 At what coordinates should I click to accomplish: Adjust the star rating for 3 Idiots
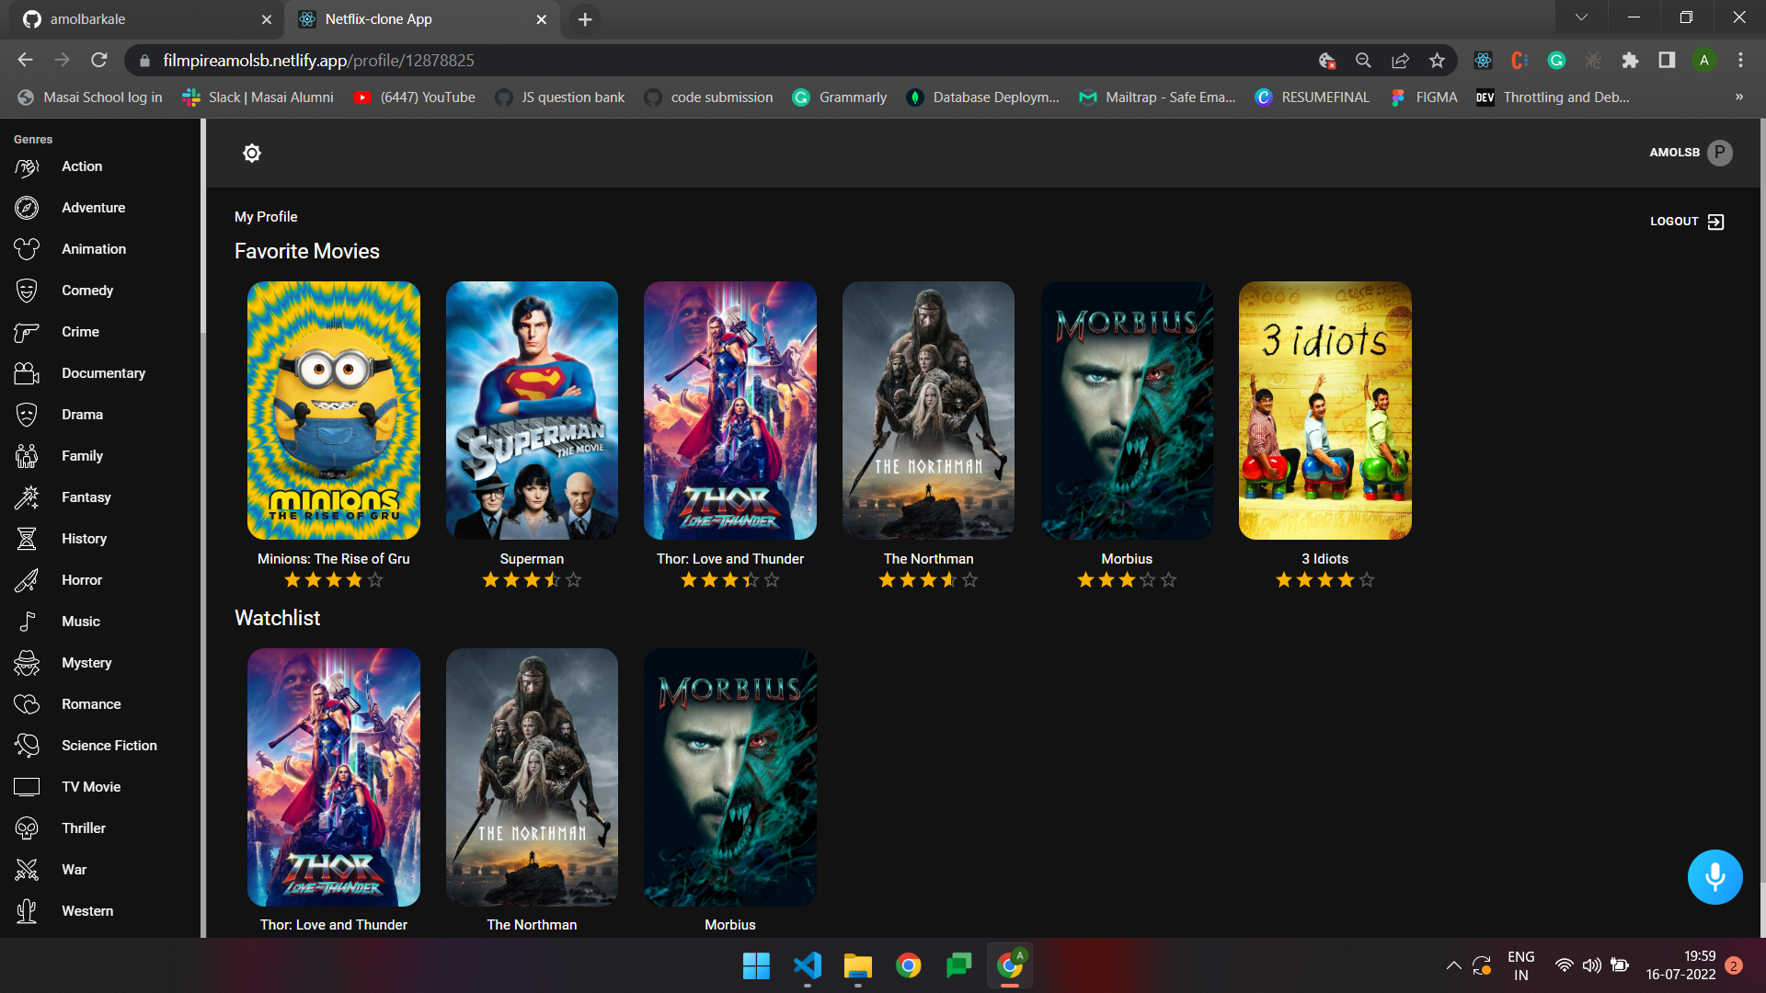click(1324, 579)
